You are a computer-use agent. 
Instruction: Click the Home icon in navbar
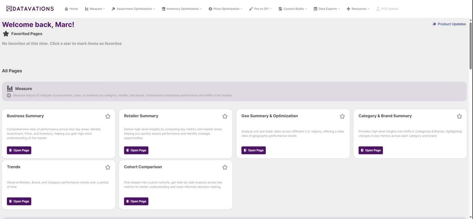click(66, 9)
